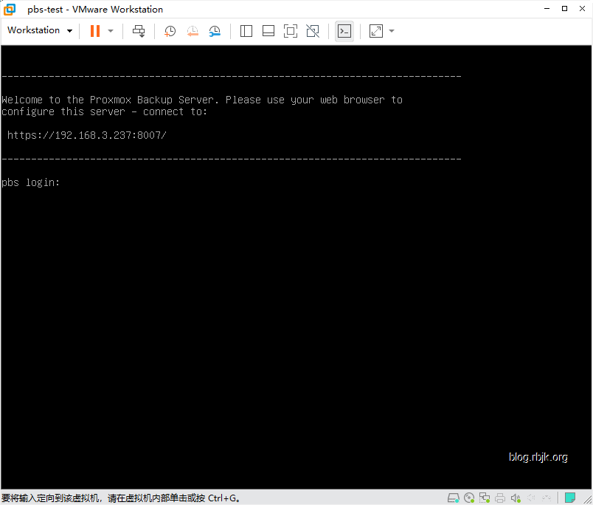Click the sound card status icon
This screenshot has height=505, width=593.
(516, 498)
